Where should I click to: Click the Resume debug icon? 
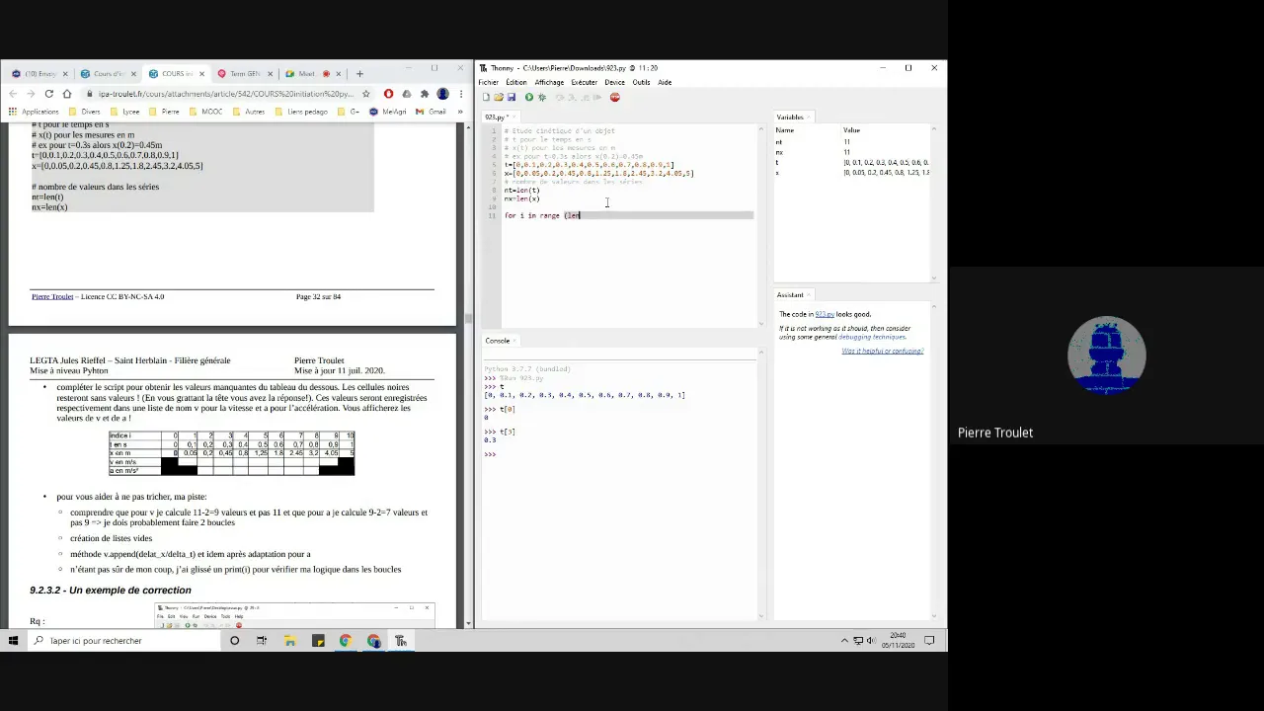tap(596, 97)
